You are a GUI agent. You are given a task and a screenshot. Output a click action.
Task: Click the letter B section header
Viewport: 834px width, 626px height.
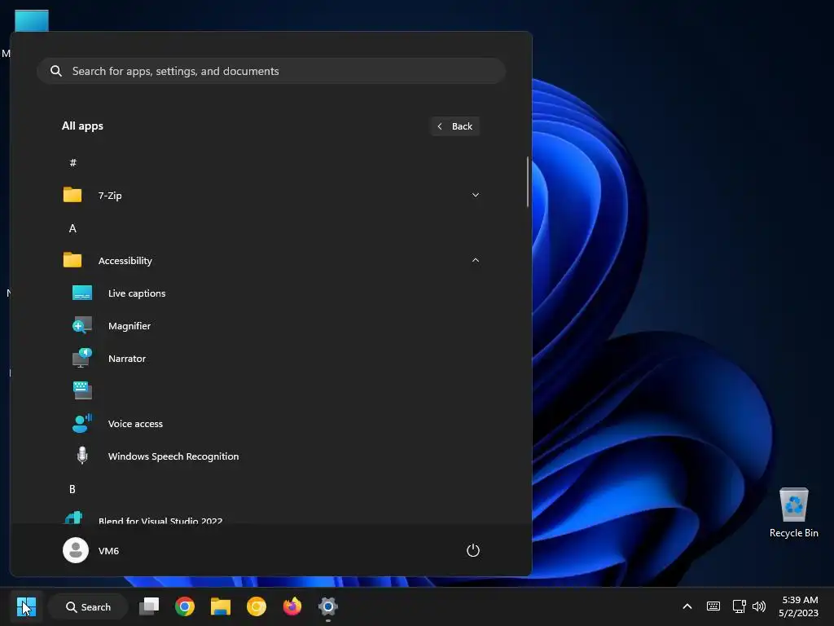click(72, 489)
